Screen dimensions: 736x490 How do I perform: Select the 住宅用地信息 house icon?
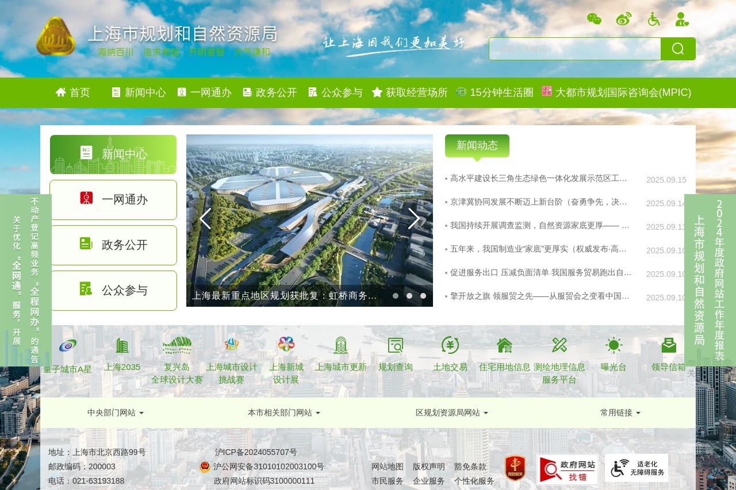click(504, 345)
